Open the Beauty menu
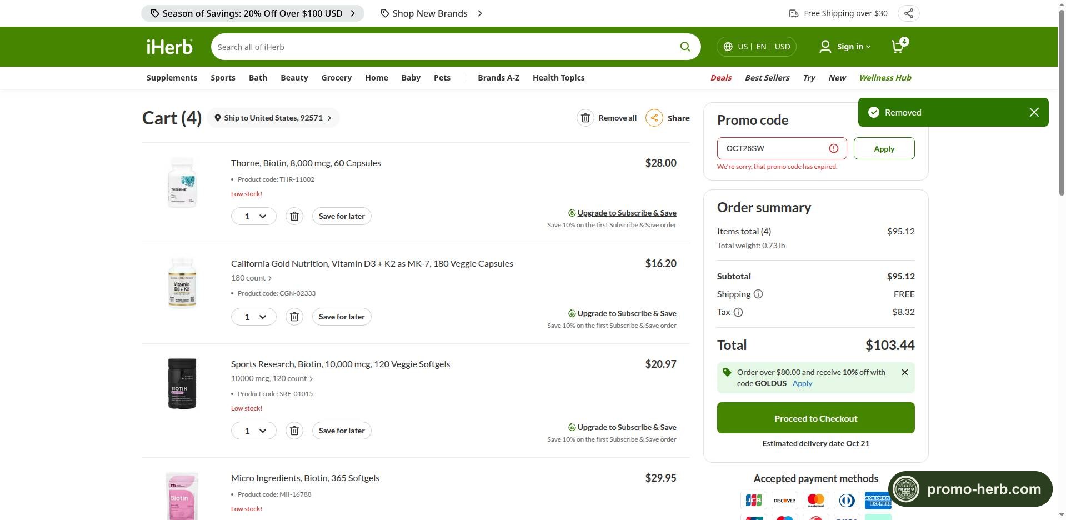 click(x=294, y=78)
